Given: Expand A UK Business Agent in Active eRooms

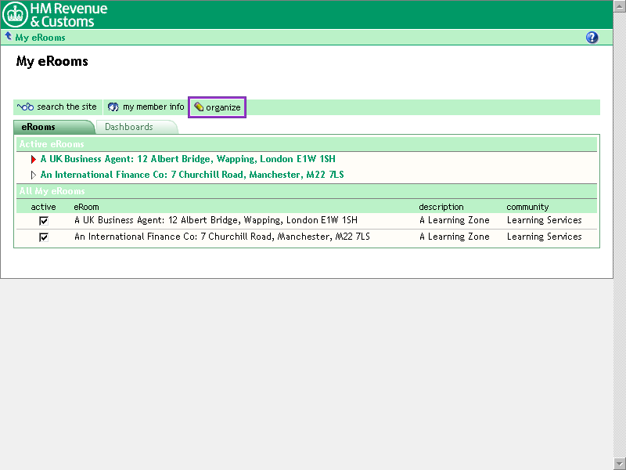Looking at the screenshot, I should click(34, 160).
